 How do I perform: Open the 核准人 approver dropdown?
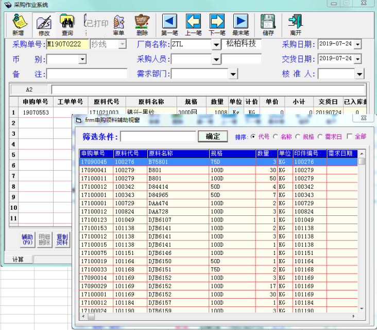(359, 74)
